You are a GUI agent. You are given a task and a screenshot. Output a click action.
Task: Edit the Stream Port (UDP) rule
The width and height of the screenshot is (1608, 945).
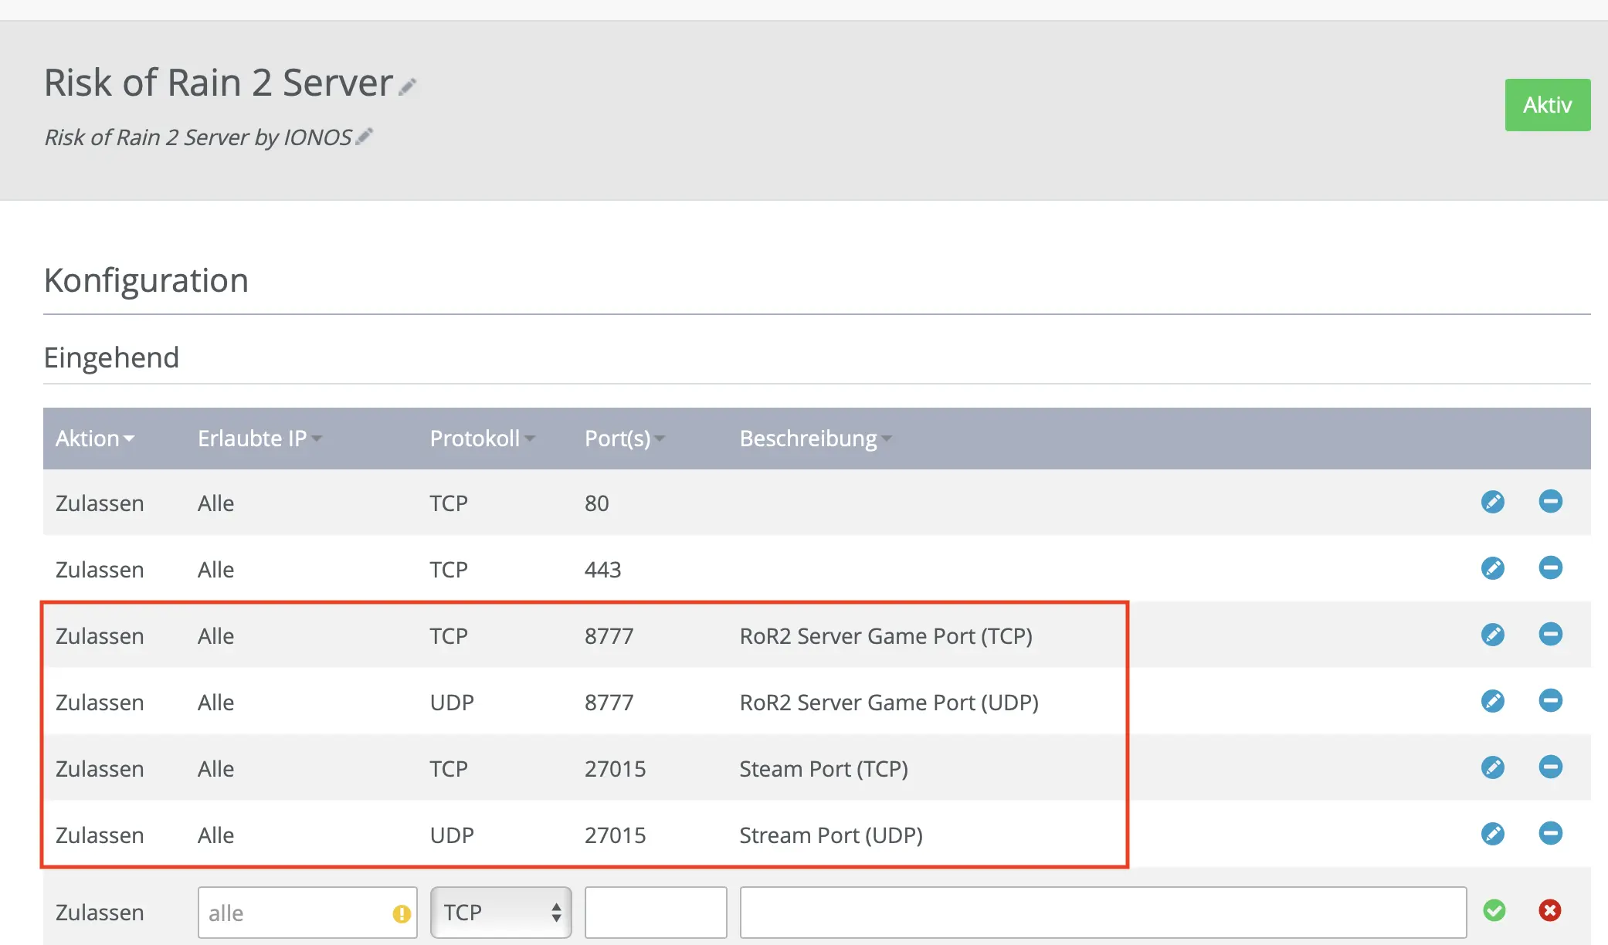1493,834
